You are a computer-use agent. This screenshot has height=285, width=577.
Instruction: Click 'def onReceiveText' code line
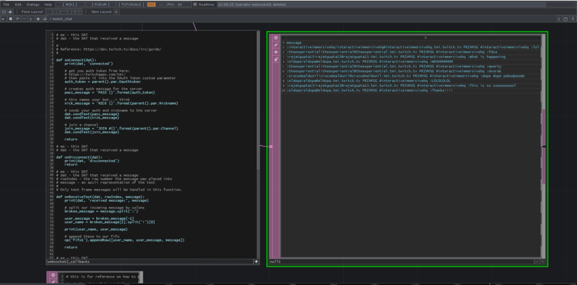(x=100, y=197)
